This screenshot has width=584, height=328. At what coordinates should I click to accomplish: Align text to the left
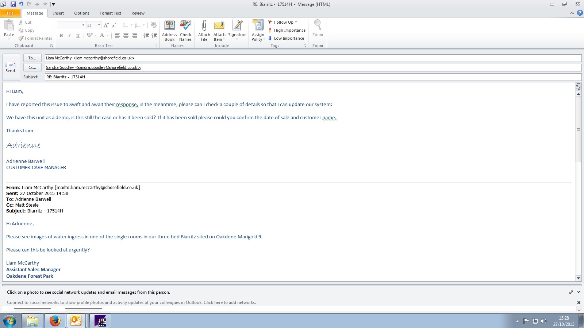[117, 35]
